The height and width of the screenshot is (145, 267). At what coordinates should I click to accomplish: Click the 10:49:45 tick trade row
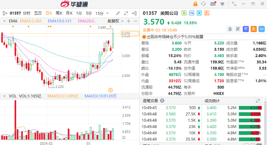click(x=171, y=108)
